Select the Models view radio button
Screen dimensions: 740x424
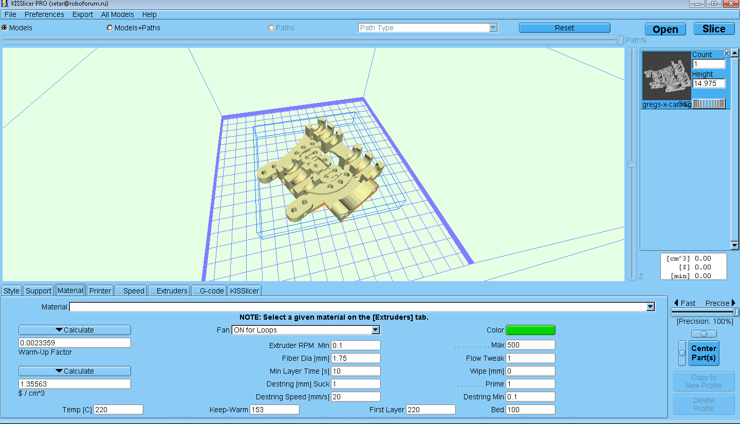point(5,28)
